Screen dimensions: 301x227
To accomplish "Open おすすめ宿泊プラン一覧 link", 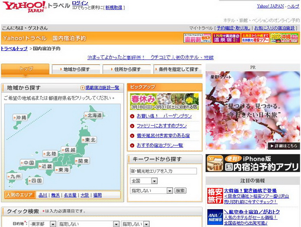I will 160,145.
